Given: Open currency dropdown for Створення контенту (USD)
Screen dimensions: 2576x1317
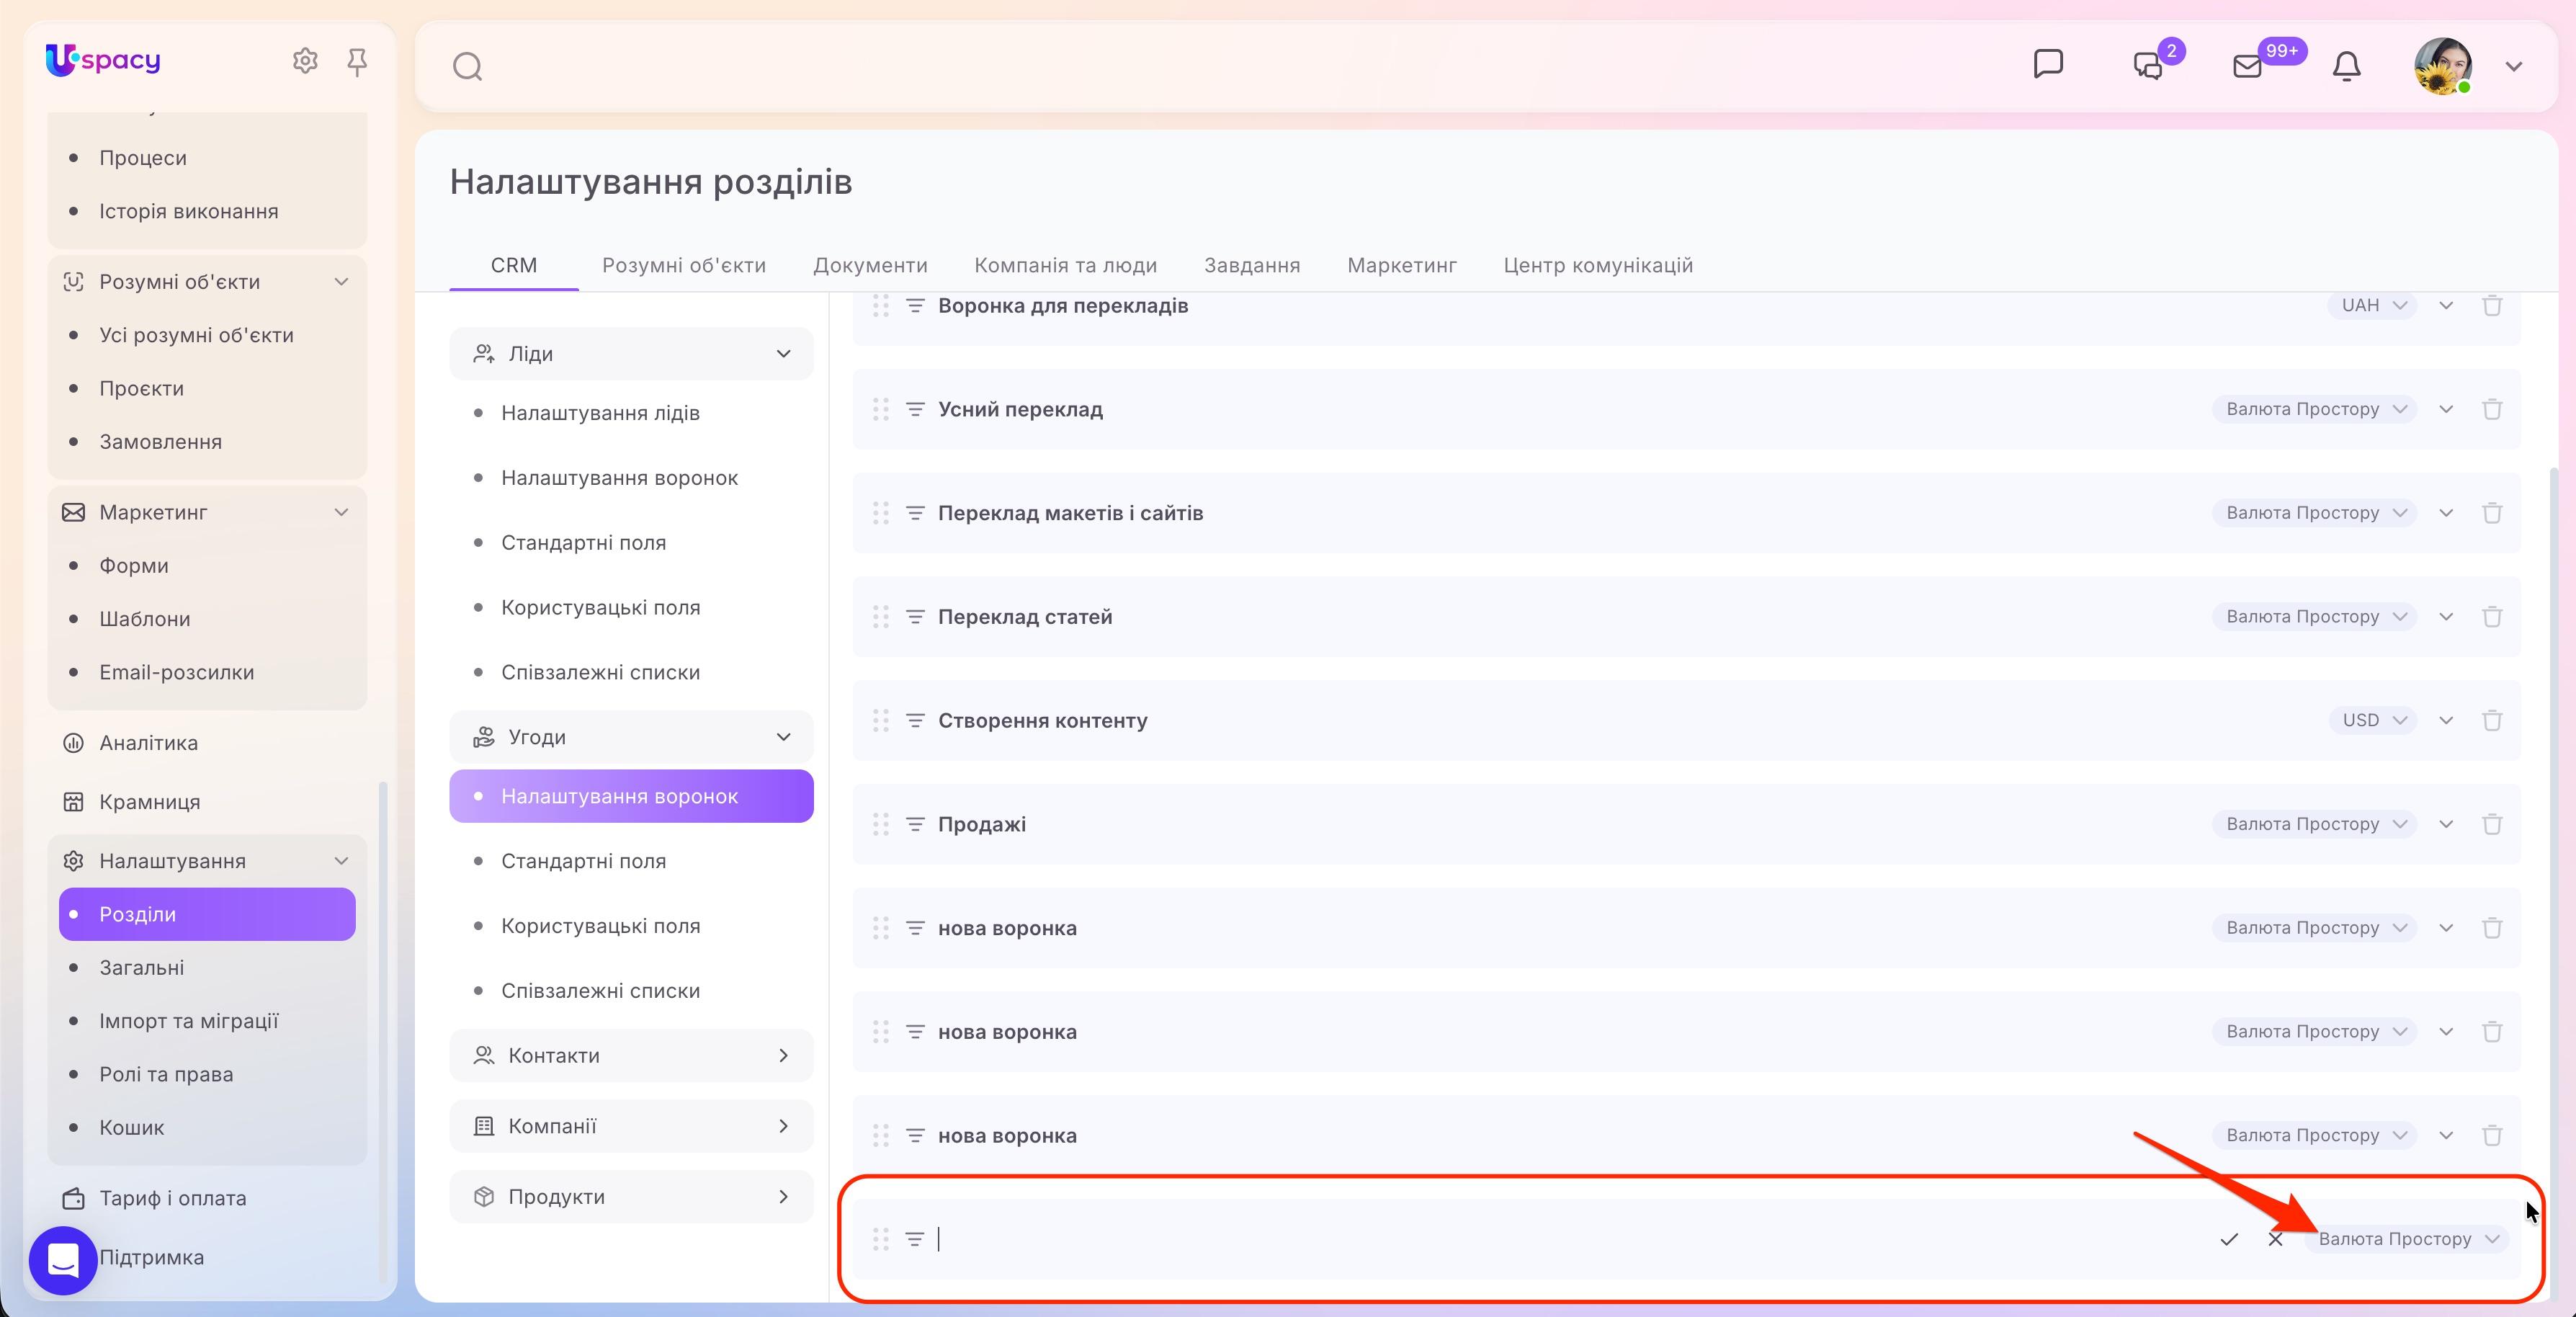Looking at the screenshot, I should 2372,720.
